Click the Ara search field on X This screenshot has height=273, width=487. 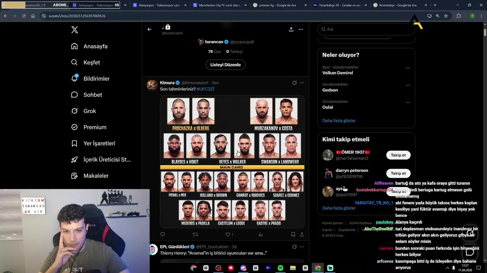pos(366,29)
